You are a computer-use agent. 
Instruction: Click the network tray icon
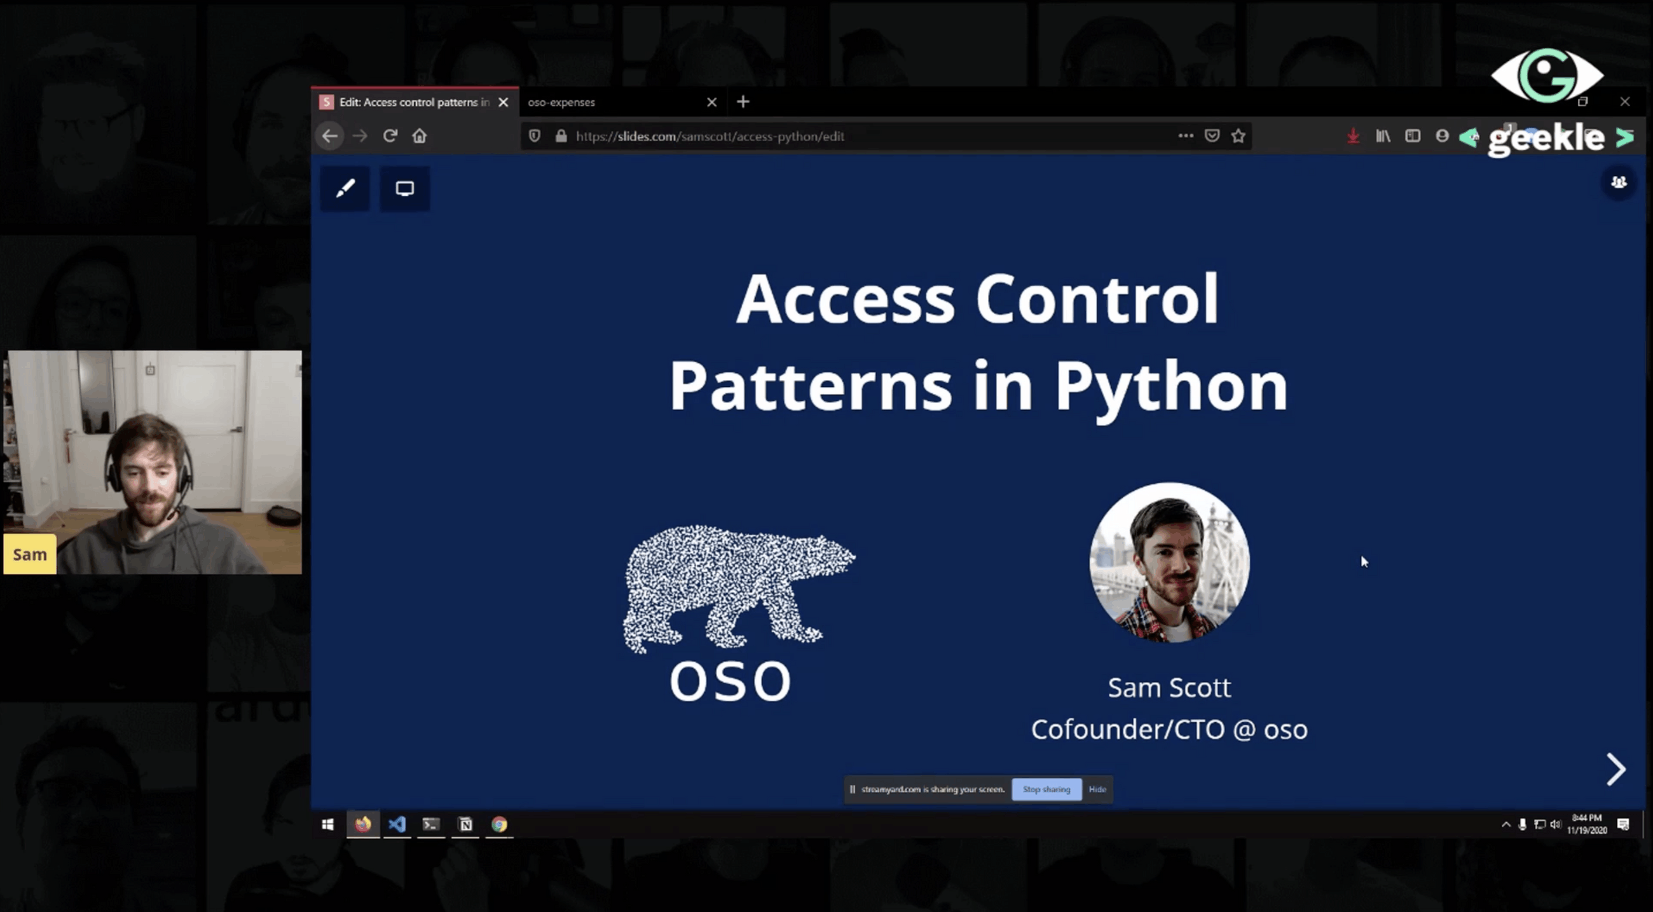pos(1539,825)
